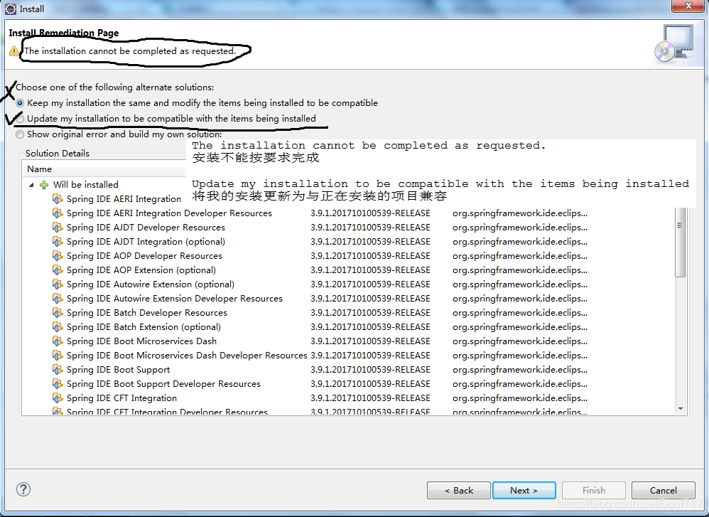Select row Spring IDE AJDT Developer Resources
Image resolution: width=709 pixels, height=517 pixels.
click(348, 228)
